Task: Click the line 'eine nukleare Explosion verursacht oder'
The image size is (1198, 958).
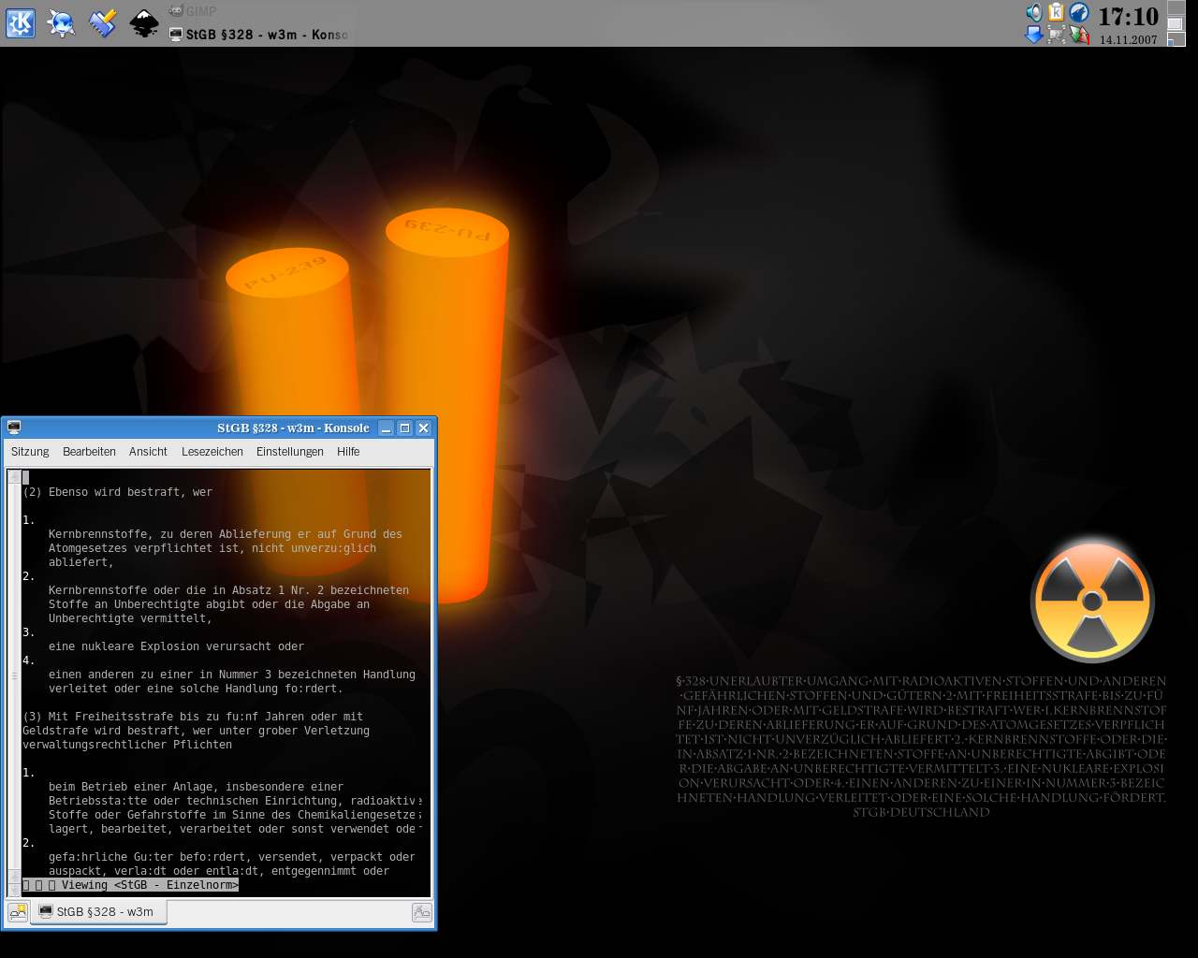Action: (x=176, y=646)
